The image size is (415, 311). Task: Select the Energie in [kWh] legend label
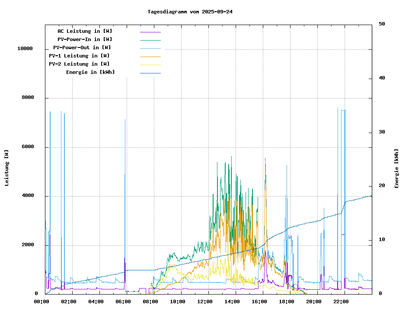click(x=90, y=72)
